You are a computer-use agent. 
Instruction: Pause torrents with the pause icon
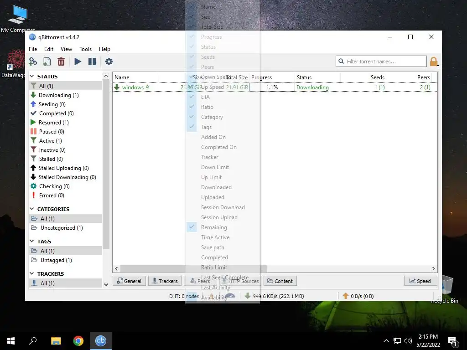click(92, 62)
